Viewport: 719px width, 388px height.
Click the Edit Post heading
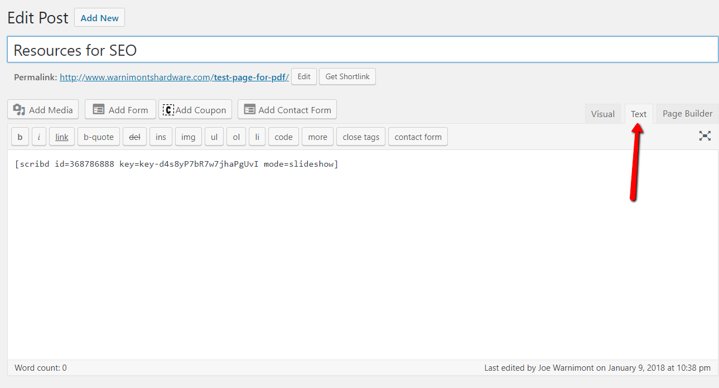pyautogui.click(x=38, y=17)
